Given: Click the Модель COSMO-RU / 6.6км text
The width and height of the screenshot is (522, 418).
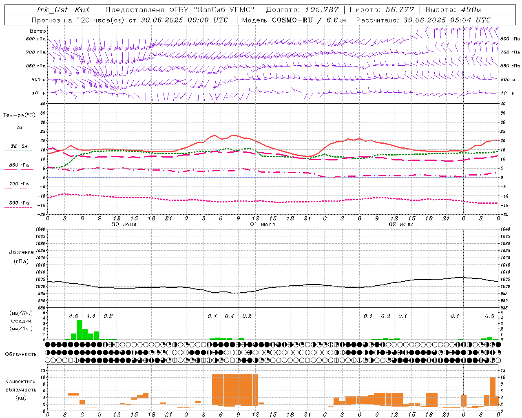Looking at the screenshot, I should point(294,20).
